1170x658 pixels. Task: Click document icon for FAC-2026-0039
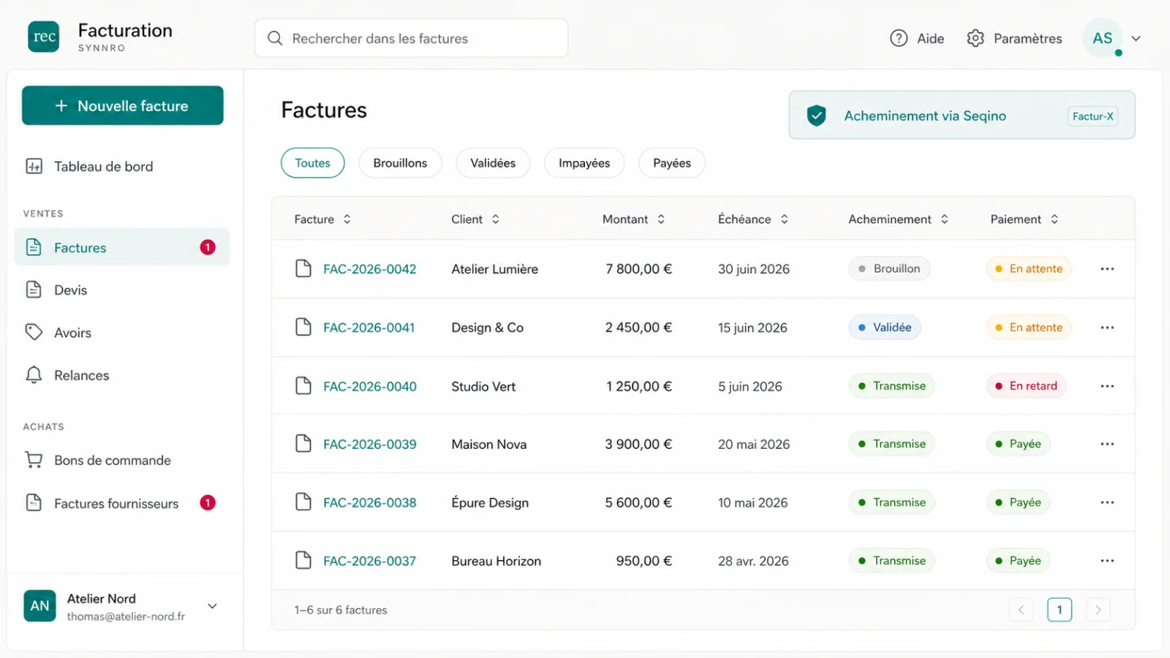303,443
